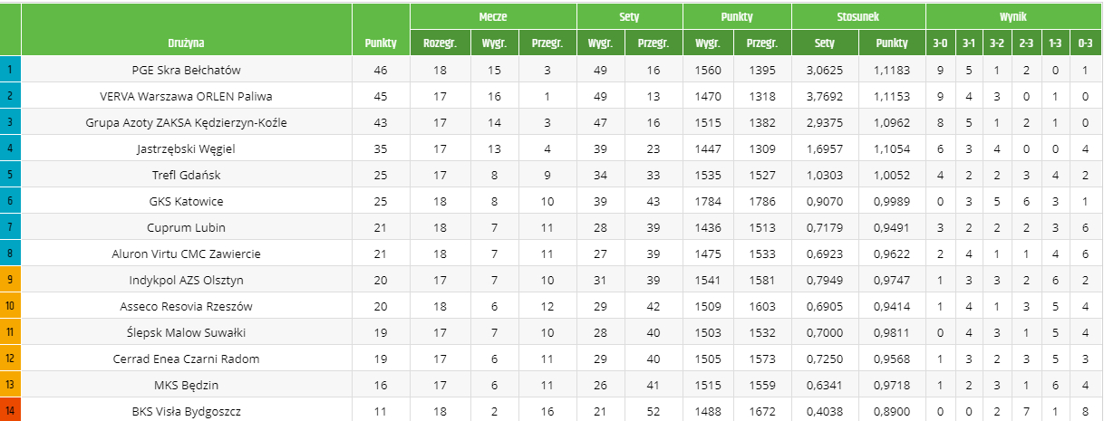Select Indykpol AZS Olsztyn team name

click(x=186, y=280)
